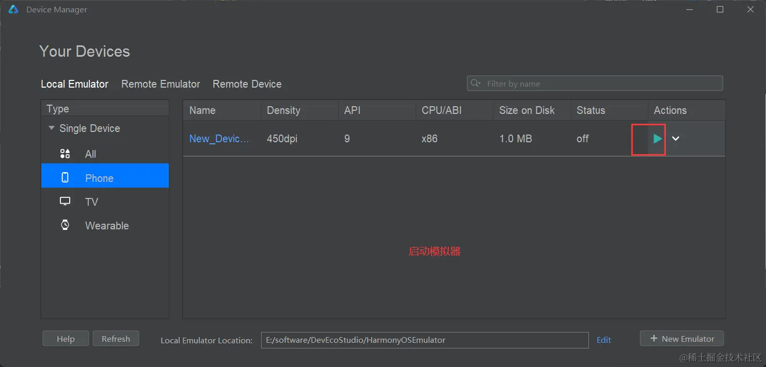Click the Local Emulator Location path field
The image size is (766, 367).
[425, 340]
